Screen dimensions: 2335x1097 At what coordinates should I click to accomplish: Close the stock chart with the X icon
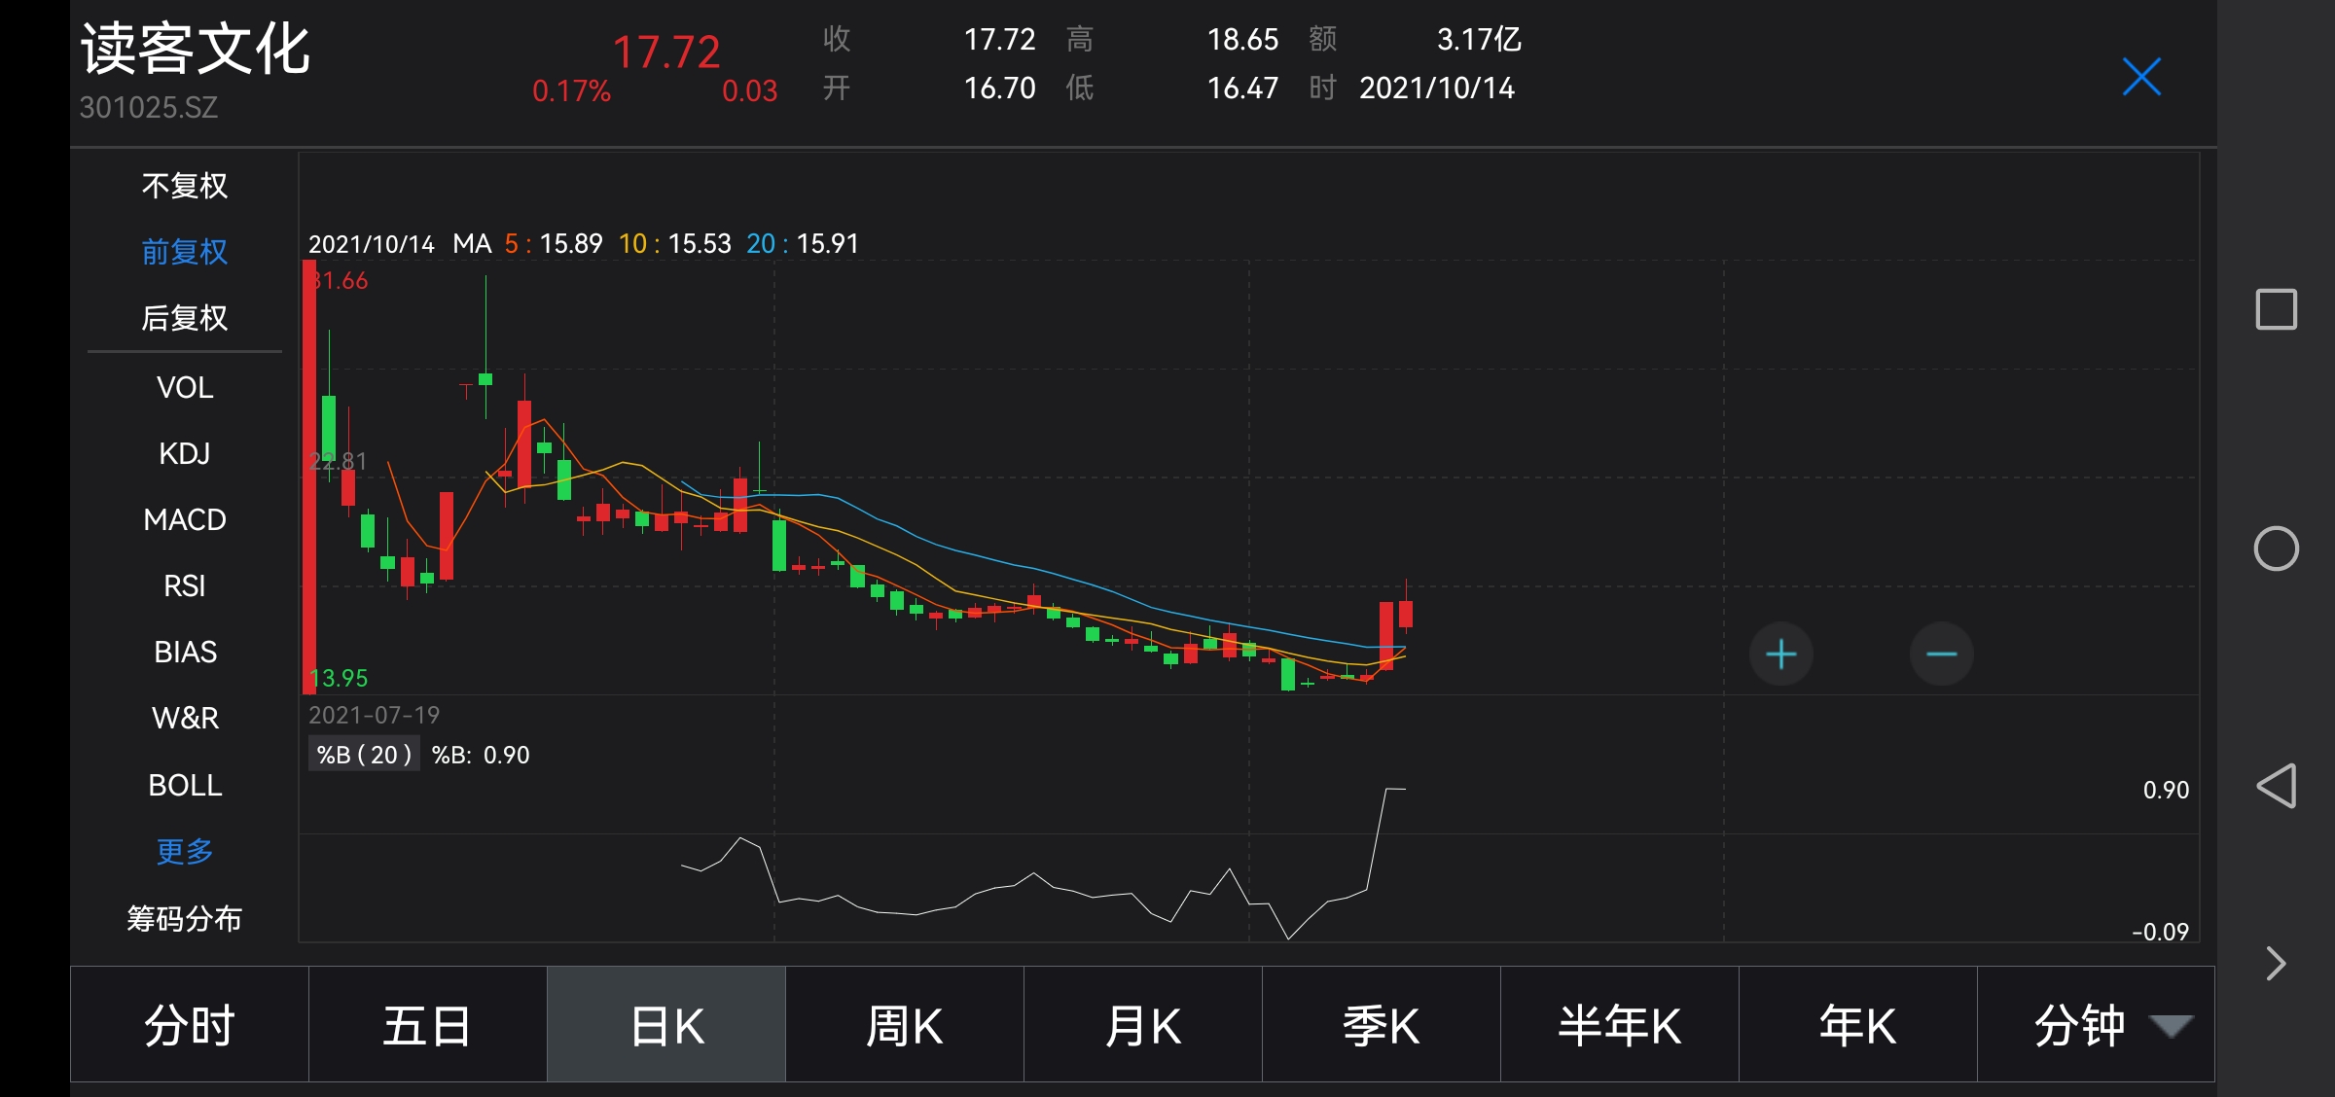point(2141,77)
